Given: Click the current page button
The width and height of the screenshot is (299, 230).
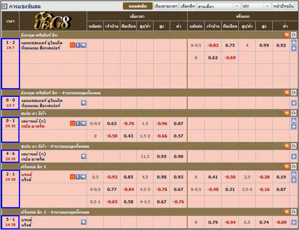Looking at the screenshot, I should click(x=283, y=6).
